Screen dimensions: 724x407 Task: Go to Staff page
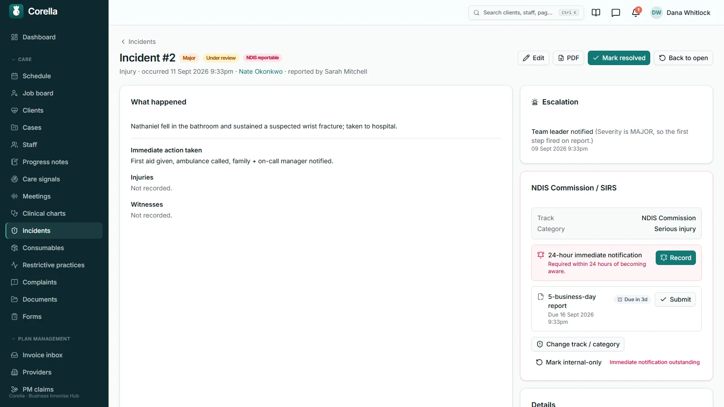coord(54,145)
